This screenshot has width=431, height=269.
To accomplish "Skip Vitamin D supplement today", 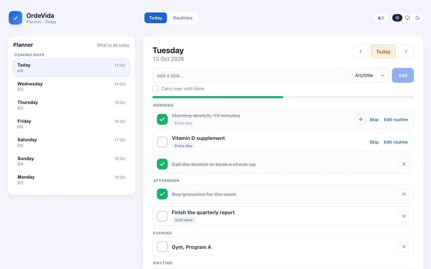I will coord(374,142).
